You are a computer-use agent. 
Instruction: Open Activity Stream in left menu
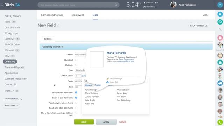[13, 16]
